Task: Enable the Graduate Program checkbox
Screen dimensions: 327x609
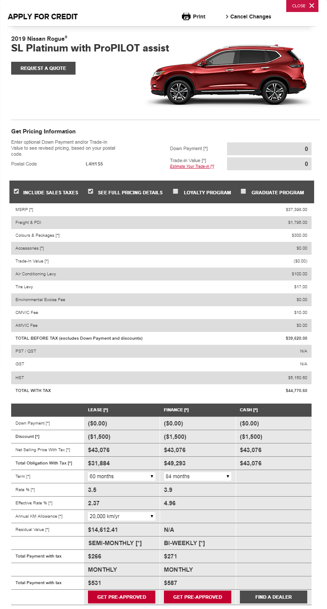Action: (243, 192)
